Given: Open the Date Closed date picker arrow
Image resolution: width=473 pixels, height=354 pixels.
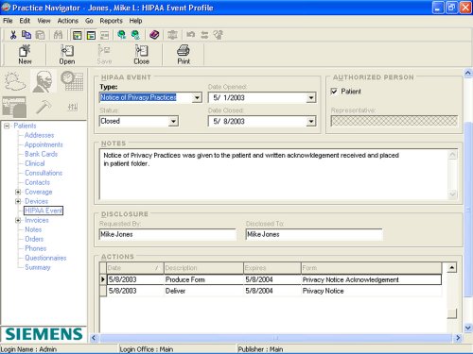Looking at the screenshot, I should tap(311, 121).
